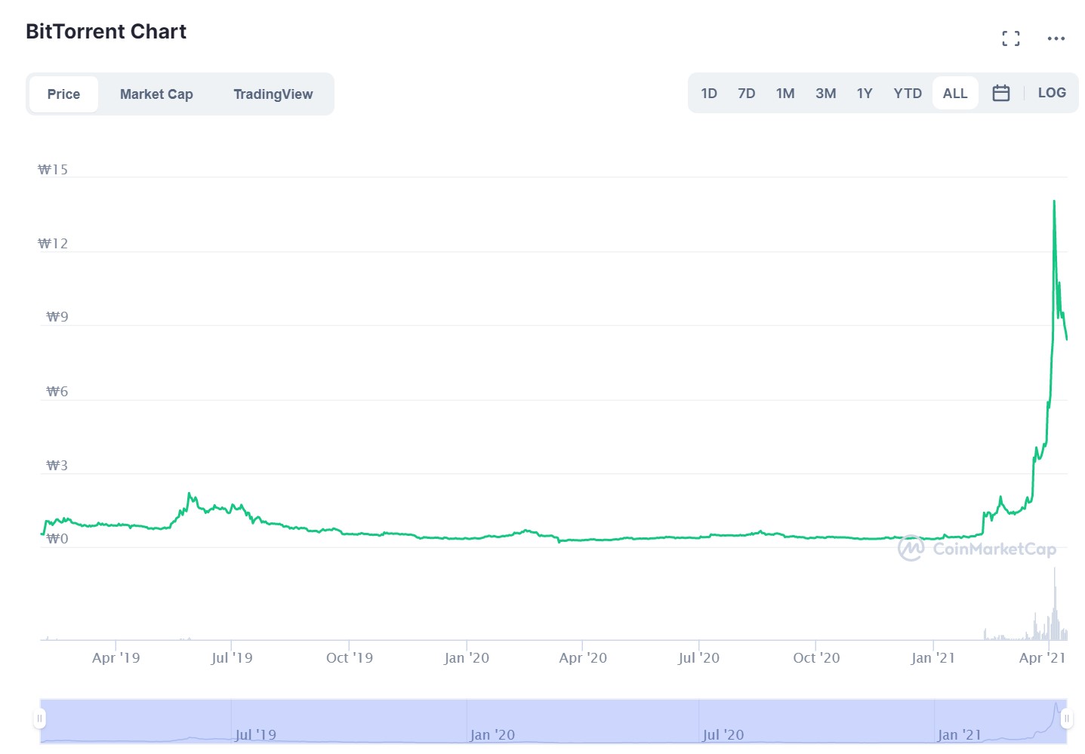Select the YTD time range
This screenshot has width=1085, height=754.
point(908,94)
